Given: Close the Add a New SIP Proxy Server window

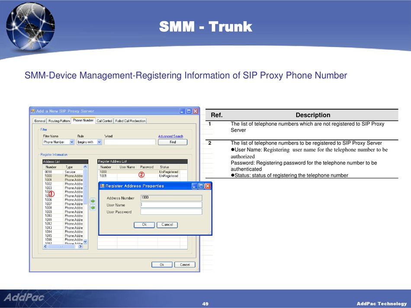Looking at the screenshot, I should [x=196, y=111].
